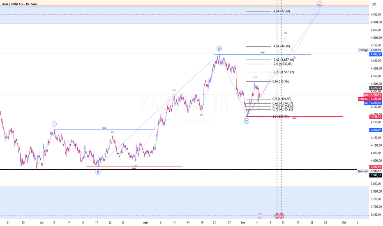Select the circled wave v target label
The image size is (383, 226).
(x=320, y=4)
